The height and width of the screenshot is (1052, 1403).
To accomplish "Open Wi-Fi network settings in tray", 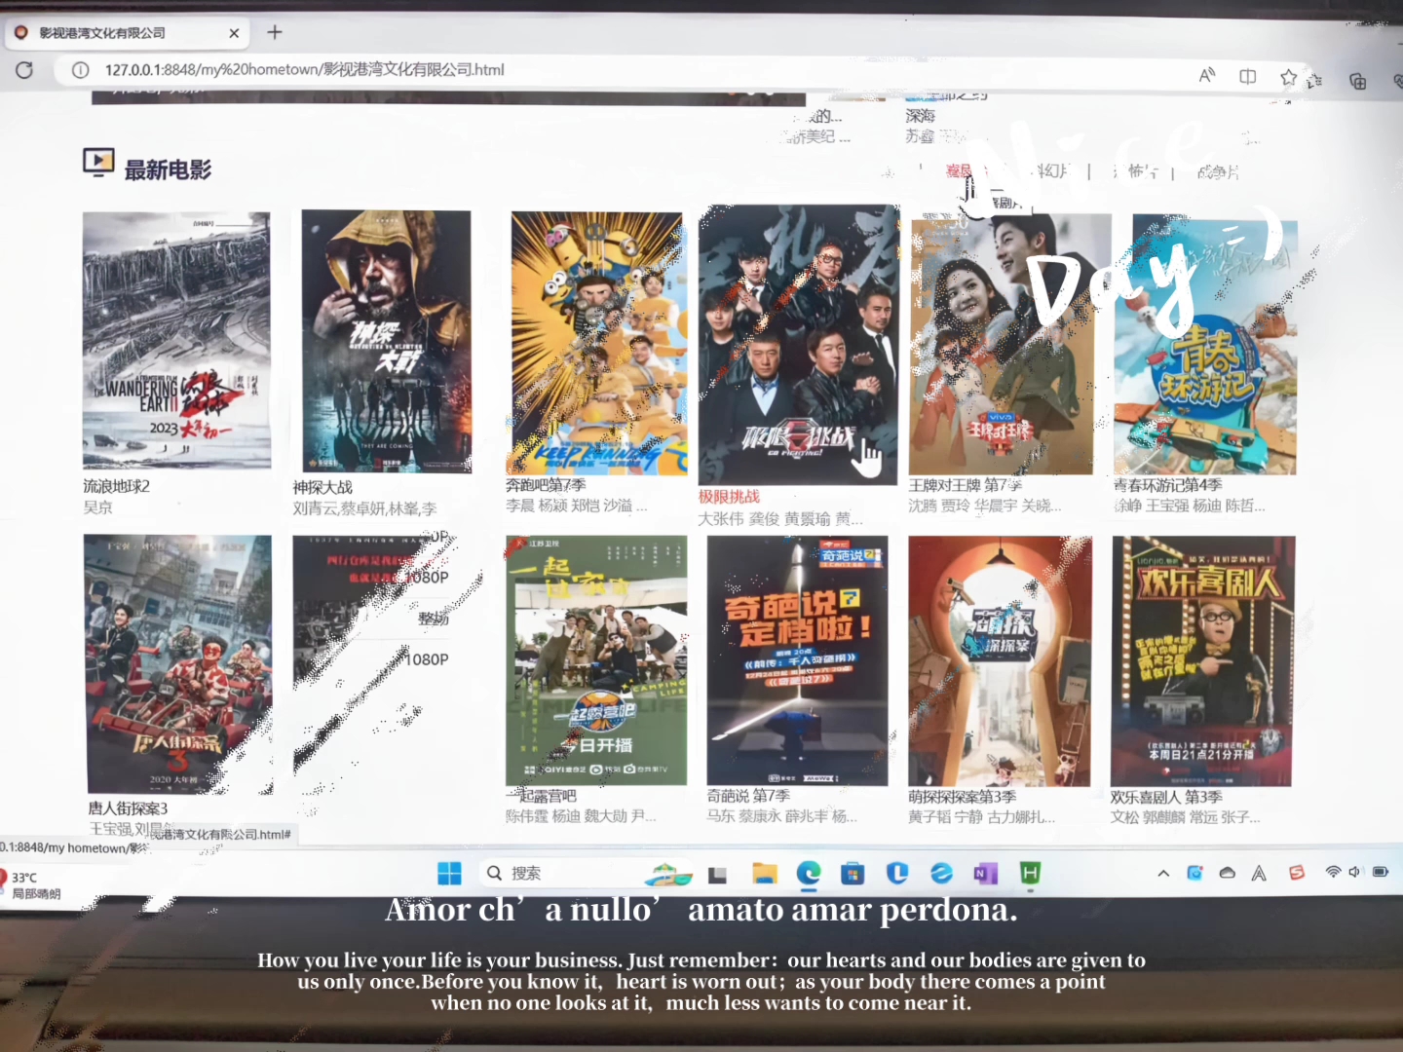I will point(1333,872).
